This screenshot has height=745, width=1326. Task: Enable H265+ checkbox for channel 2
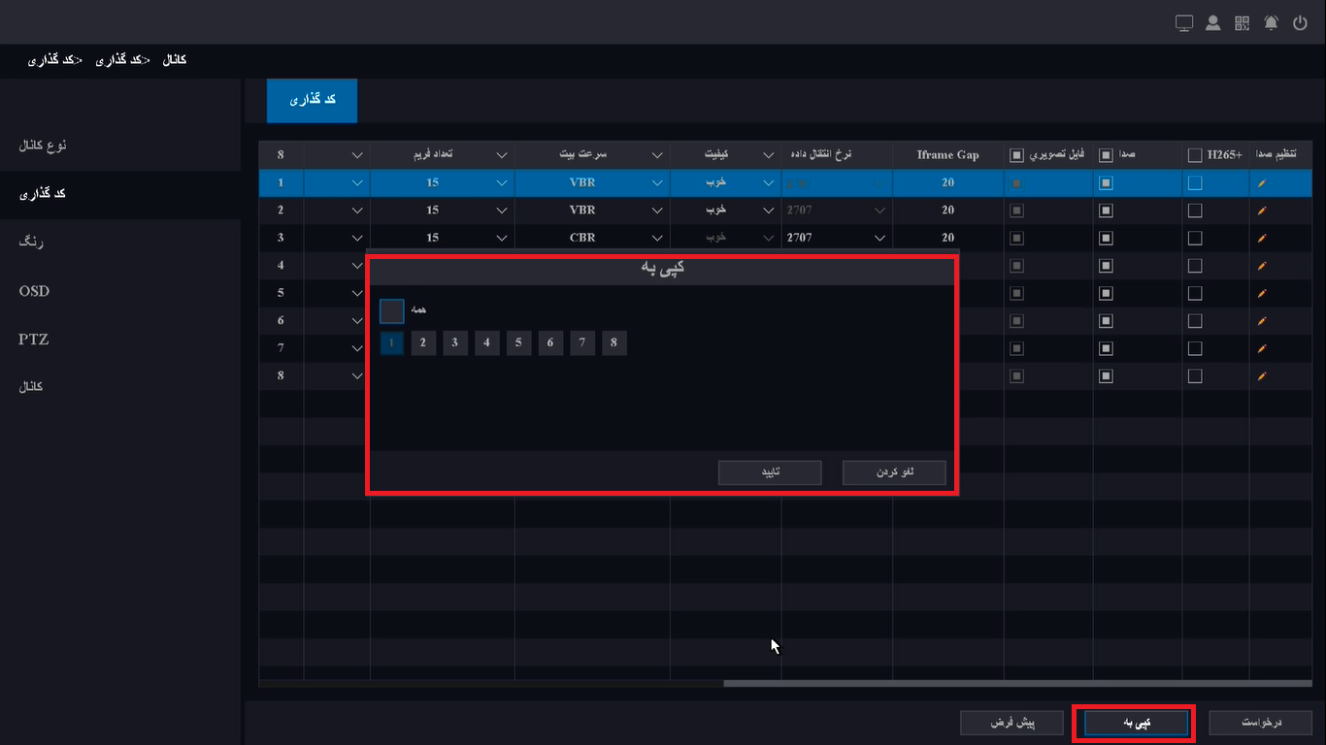[x=1195, y=211]
